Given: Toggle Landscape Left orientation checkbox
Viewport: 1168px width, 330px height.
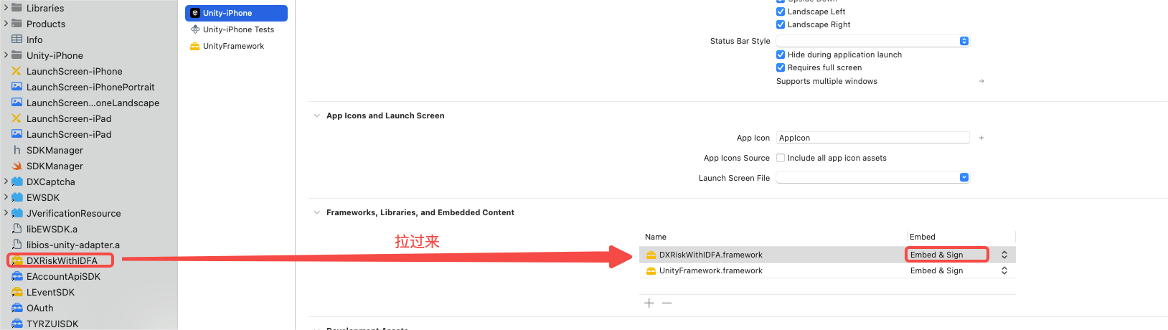Looking at the screenshot, I should click(x=781, y=11).
